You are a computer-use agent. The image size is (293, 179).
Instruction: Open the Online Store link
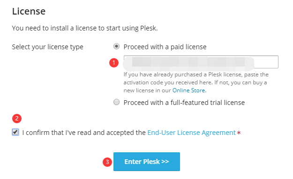point(189,90)
